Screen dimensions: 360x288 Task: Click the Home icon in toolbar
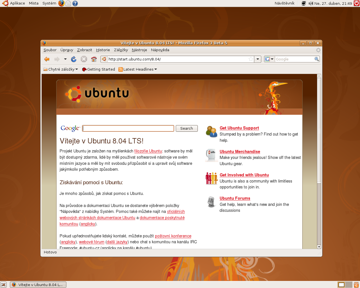94,59
